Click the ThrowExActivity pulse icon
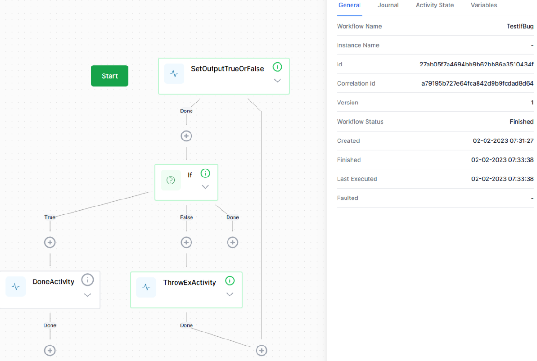This screenshot has width=537, height=361. pos(146,287)
